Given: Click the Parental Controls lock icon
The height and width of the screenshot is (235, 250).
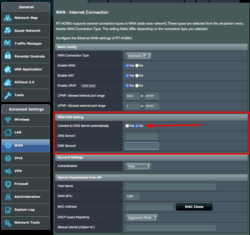Looking at the screenshot, I should click(x=8, y=56).
